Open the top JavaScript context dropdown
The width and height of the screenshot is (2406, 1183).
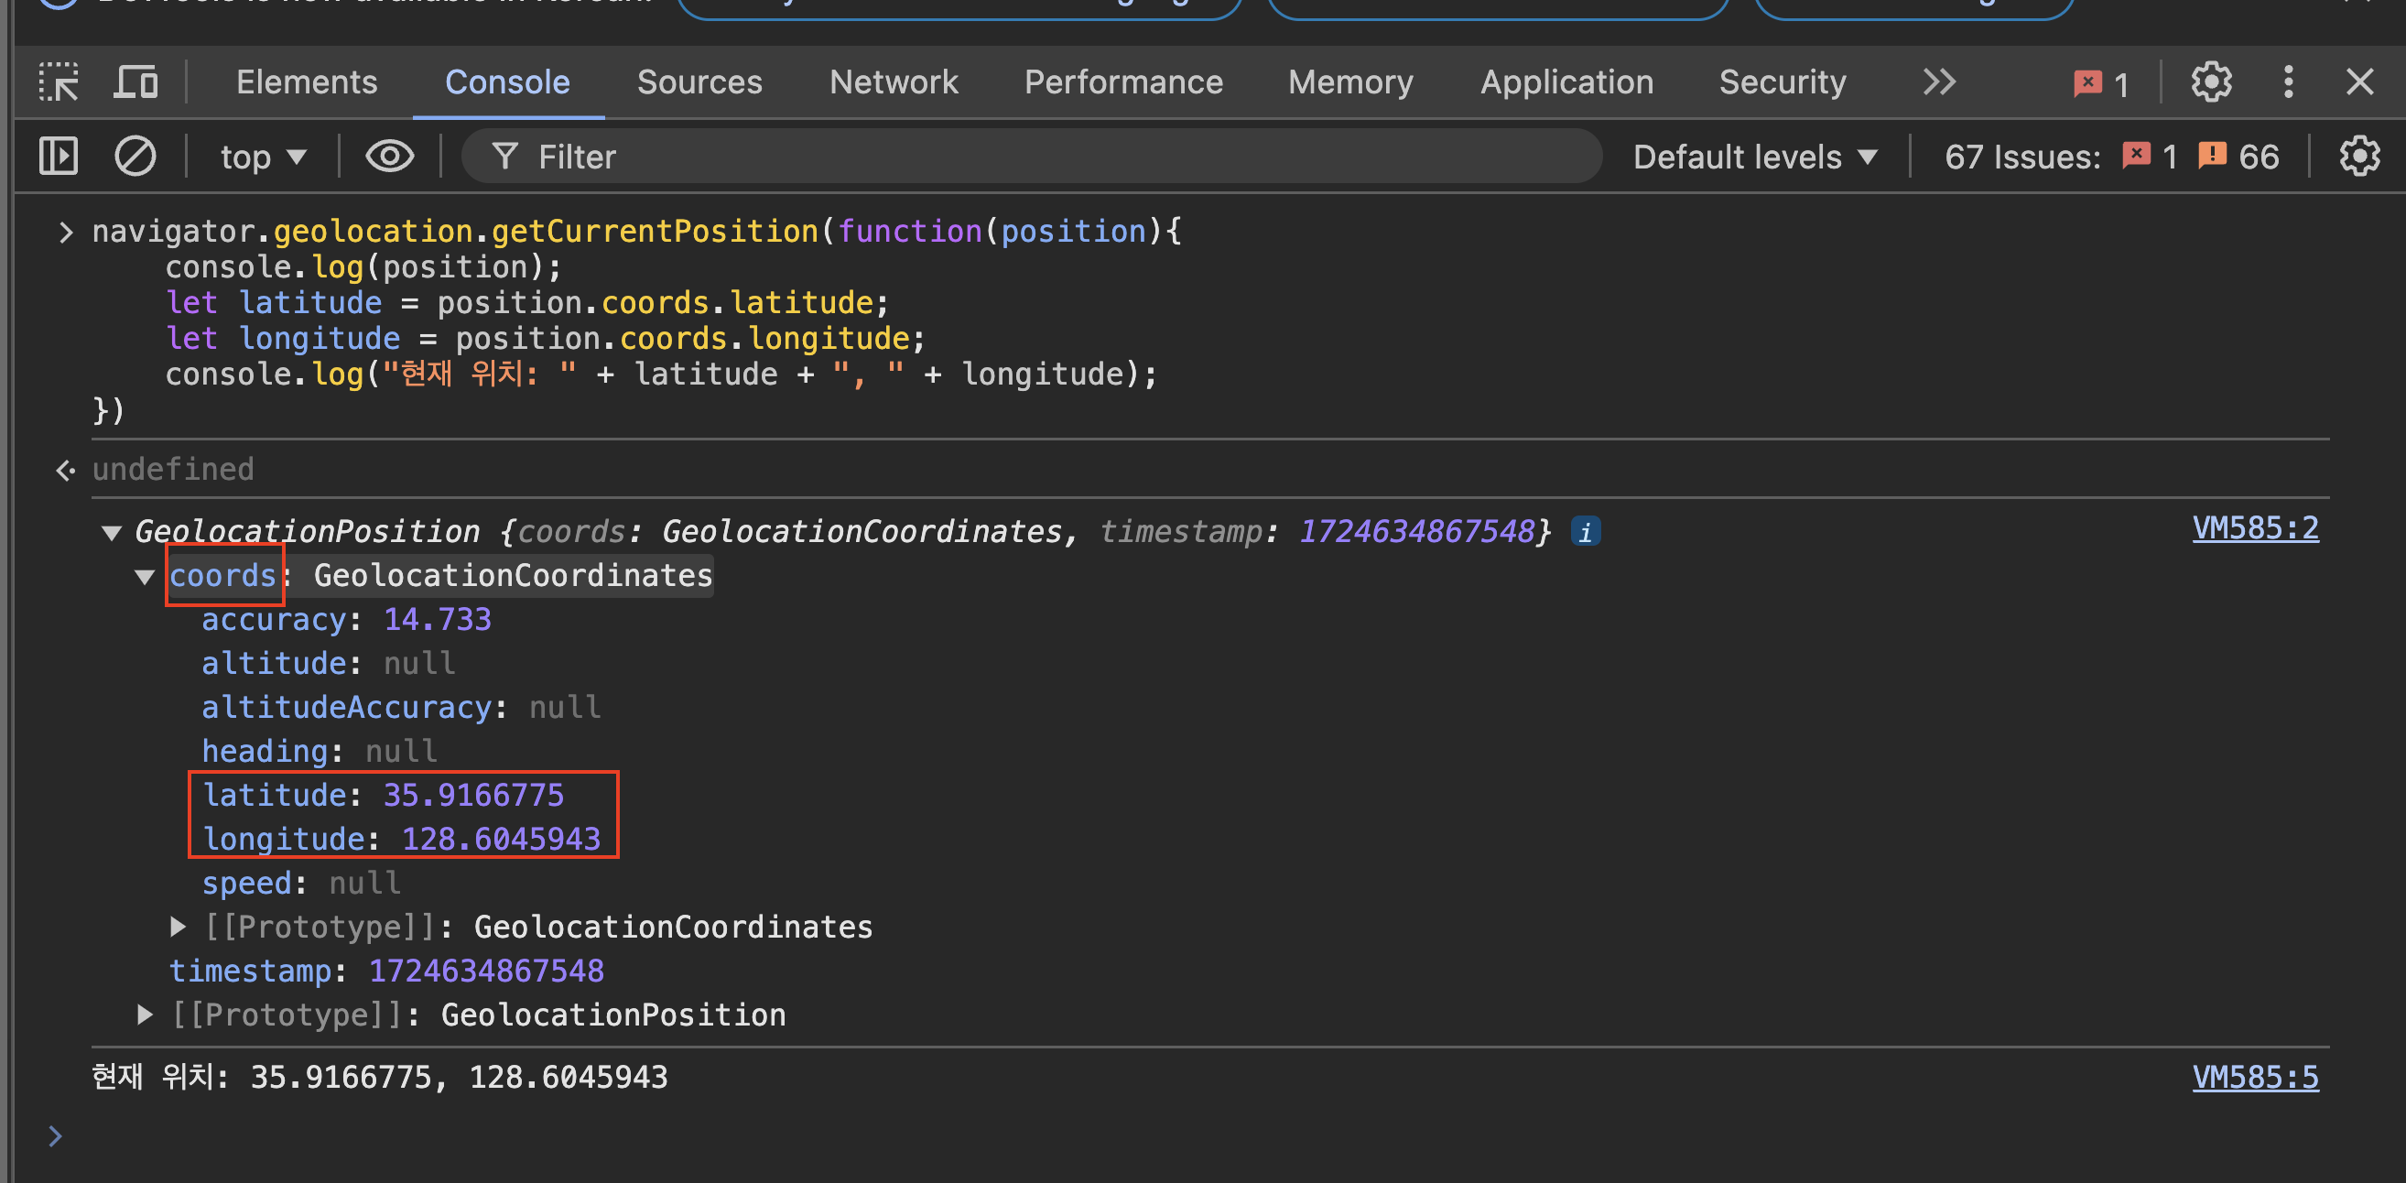(x=263, y=157)
